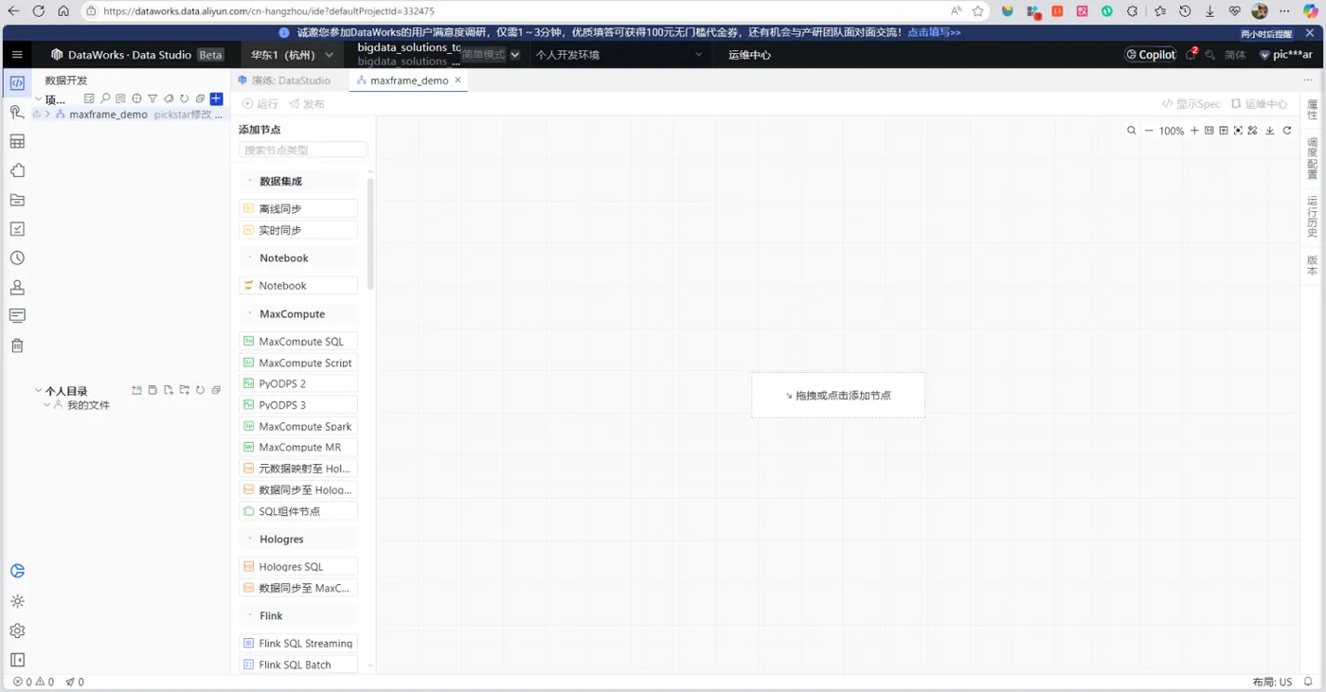Click the 搜索节点类型 search field
This screenshot has height=692, width=1326.
point(303,150)
